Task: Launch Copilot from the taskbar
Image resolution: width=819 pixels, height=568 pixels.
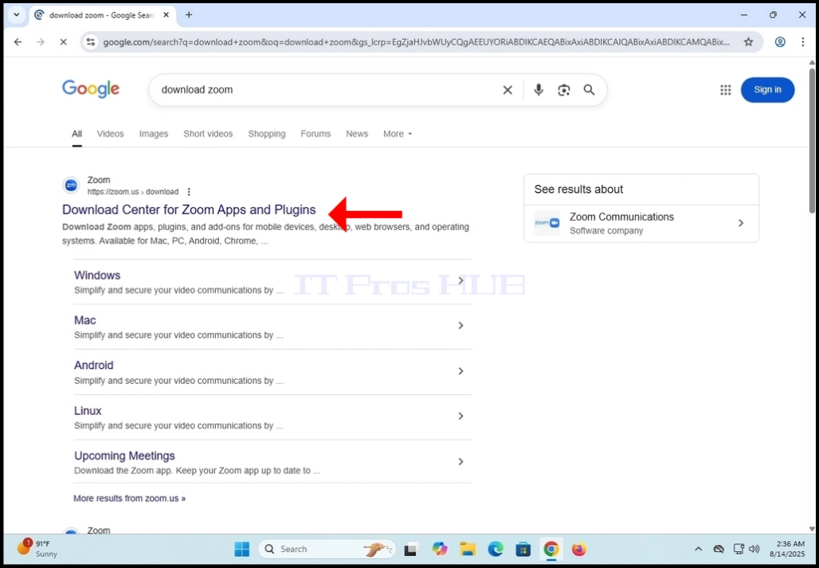Action: 440,549
